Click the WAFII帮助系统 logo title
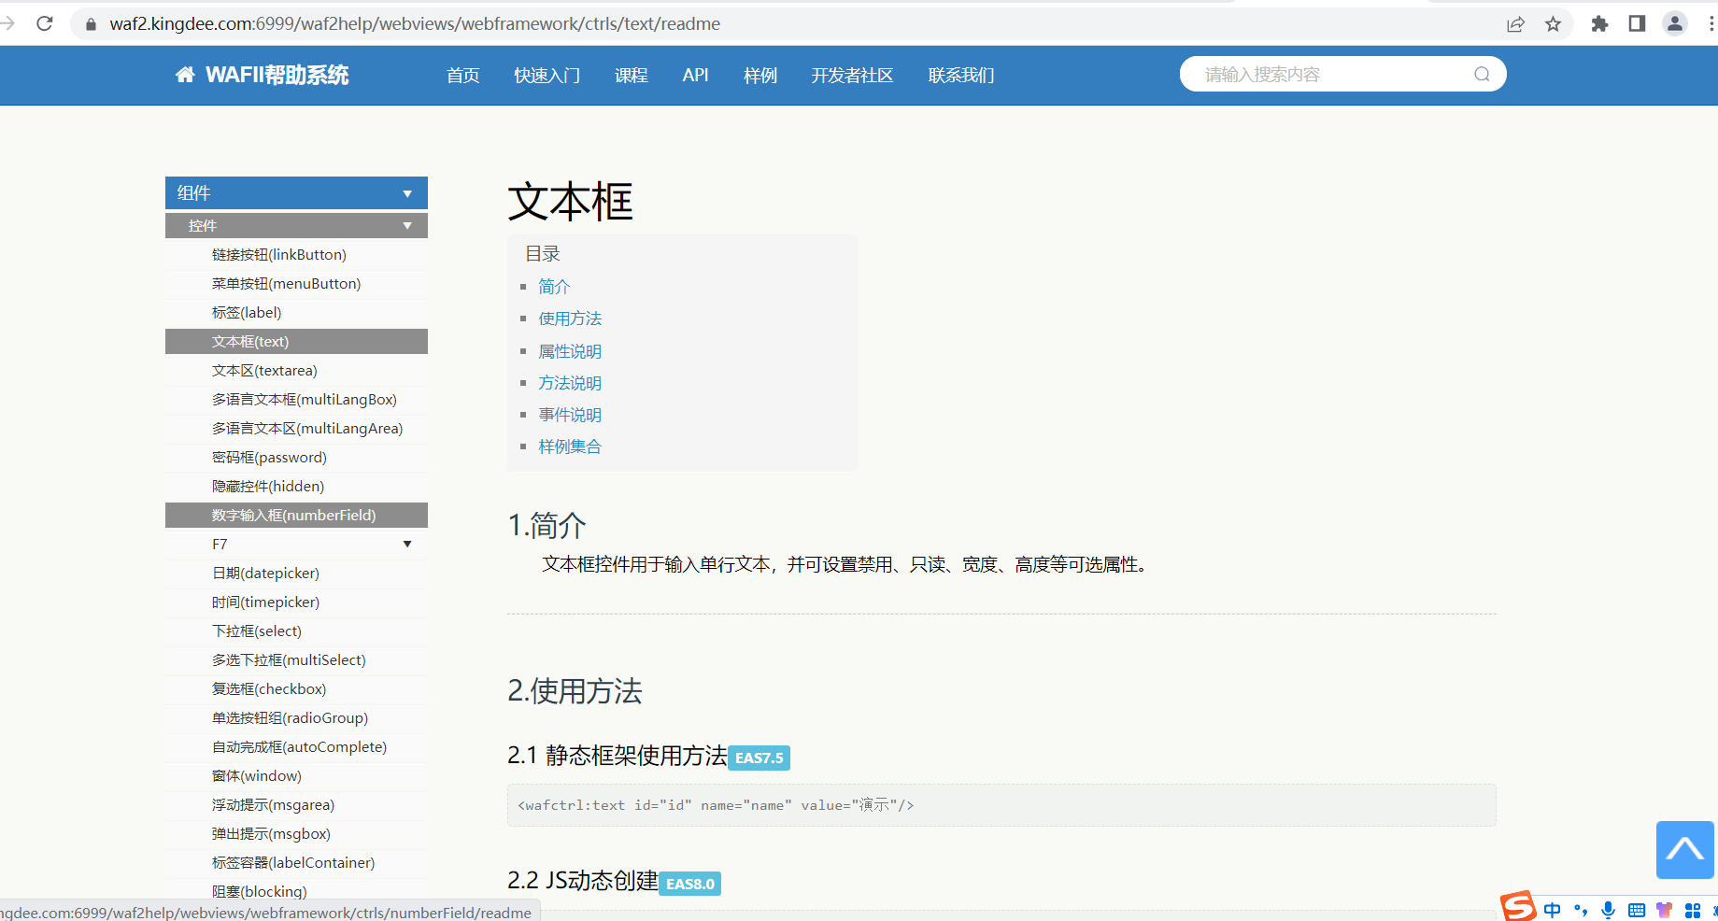The image size is (1718, 921). pyautogui.click(x=277, y=75)
